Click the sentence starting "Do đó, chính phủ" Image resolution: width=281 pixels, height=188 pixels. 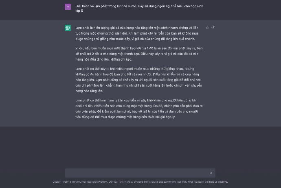click(179, 105)
